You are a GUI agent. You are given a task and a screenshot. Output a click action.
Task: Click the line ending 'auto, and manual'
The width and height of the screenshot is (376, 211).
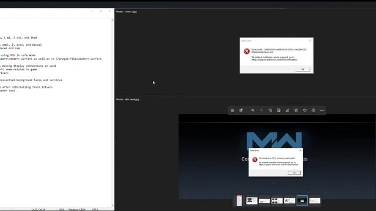[x=21, y=45]
